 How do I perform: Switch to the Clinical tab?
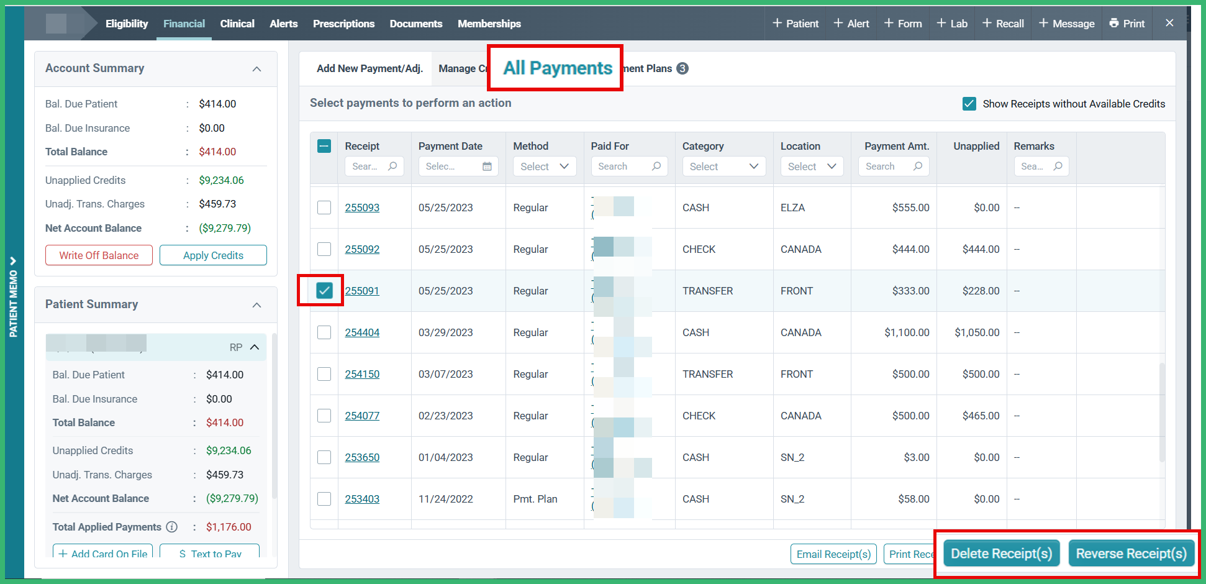pos(237,24)
